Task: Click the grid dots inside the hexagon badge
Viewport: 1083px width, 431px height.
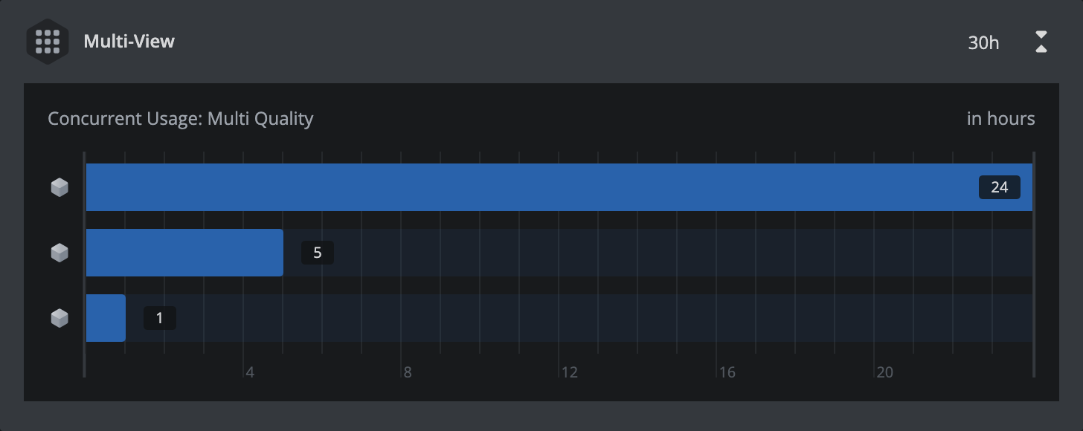Action: pyautogui.click(x=48, y=42)
